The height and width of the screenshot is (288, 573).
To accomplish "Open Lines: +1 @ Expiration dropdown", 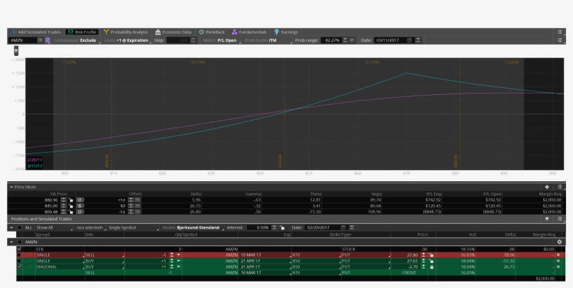I will (127, 40).
